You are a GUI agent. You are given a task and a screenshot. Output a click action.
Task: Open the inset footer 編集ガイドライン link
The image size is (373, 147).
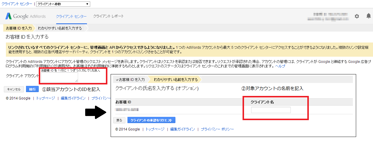(x=183, y=129)
